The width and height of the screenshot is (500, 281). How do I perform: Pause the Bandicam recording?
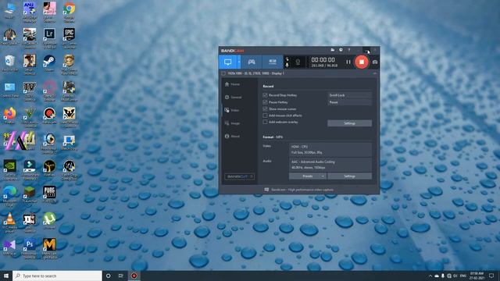click(348, 62)
